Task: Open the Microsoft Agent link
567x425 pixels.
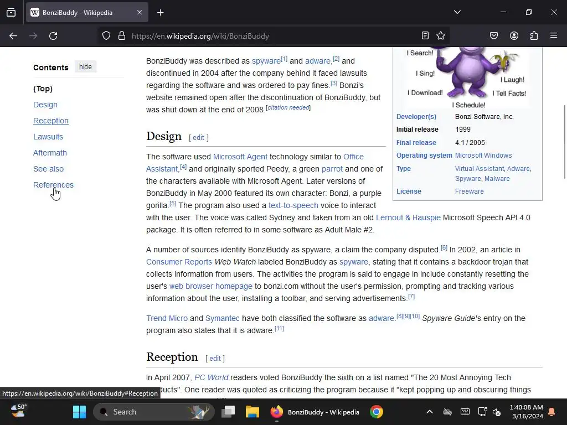Action: pyautogui.click(x=240, y=157)
